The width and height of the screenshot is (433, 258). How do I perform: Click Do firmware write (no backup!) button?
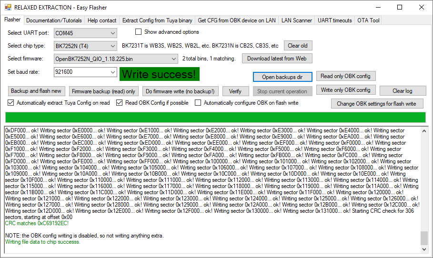point(180,91)
